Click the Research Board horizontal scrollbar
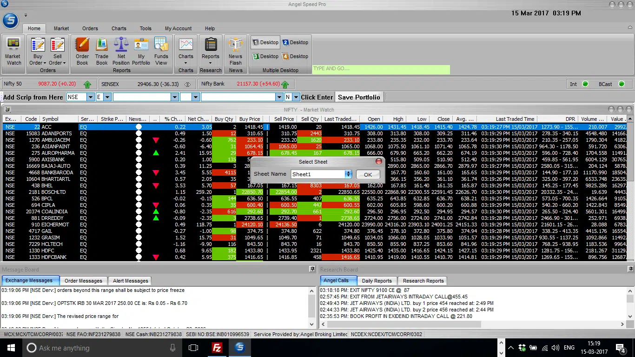The image size is (635, 357). pos(473,324)
